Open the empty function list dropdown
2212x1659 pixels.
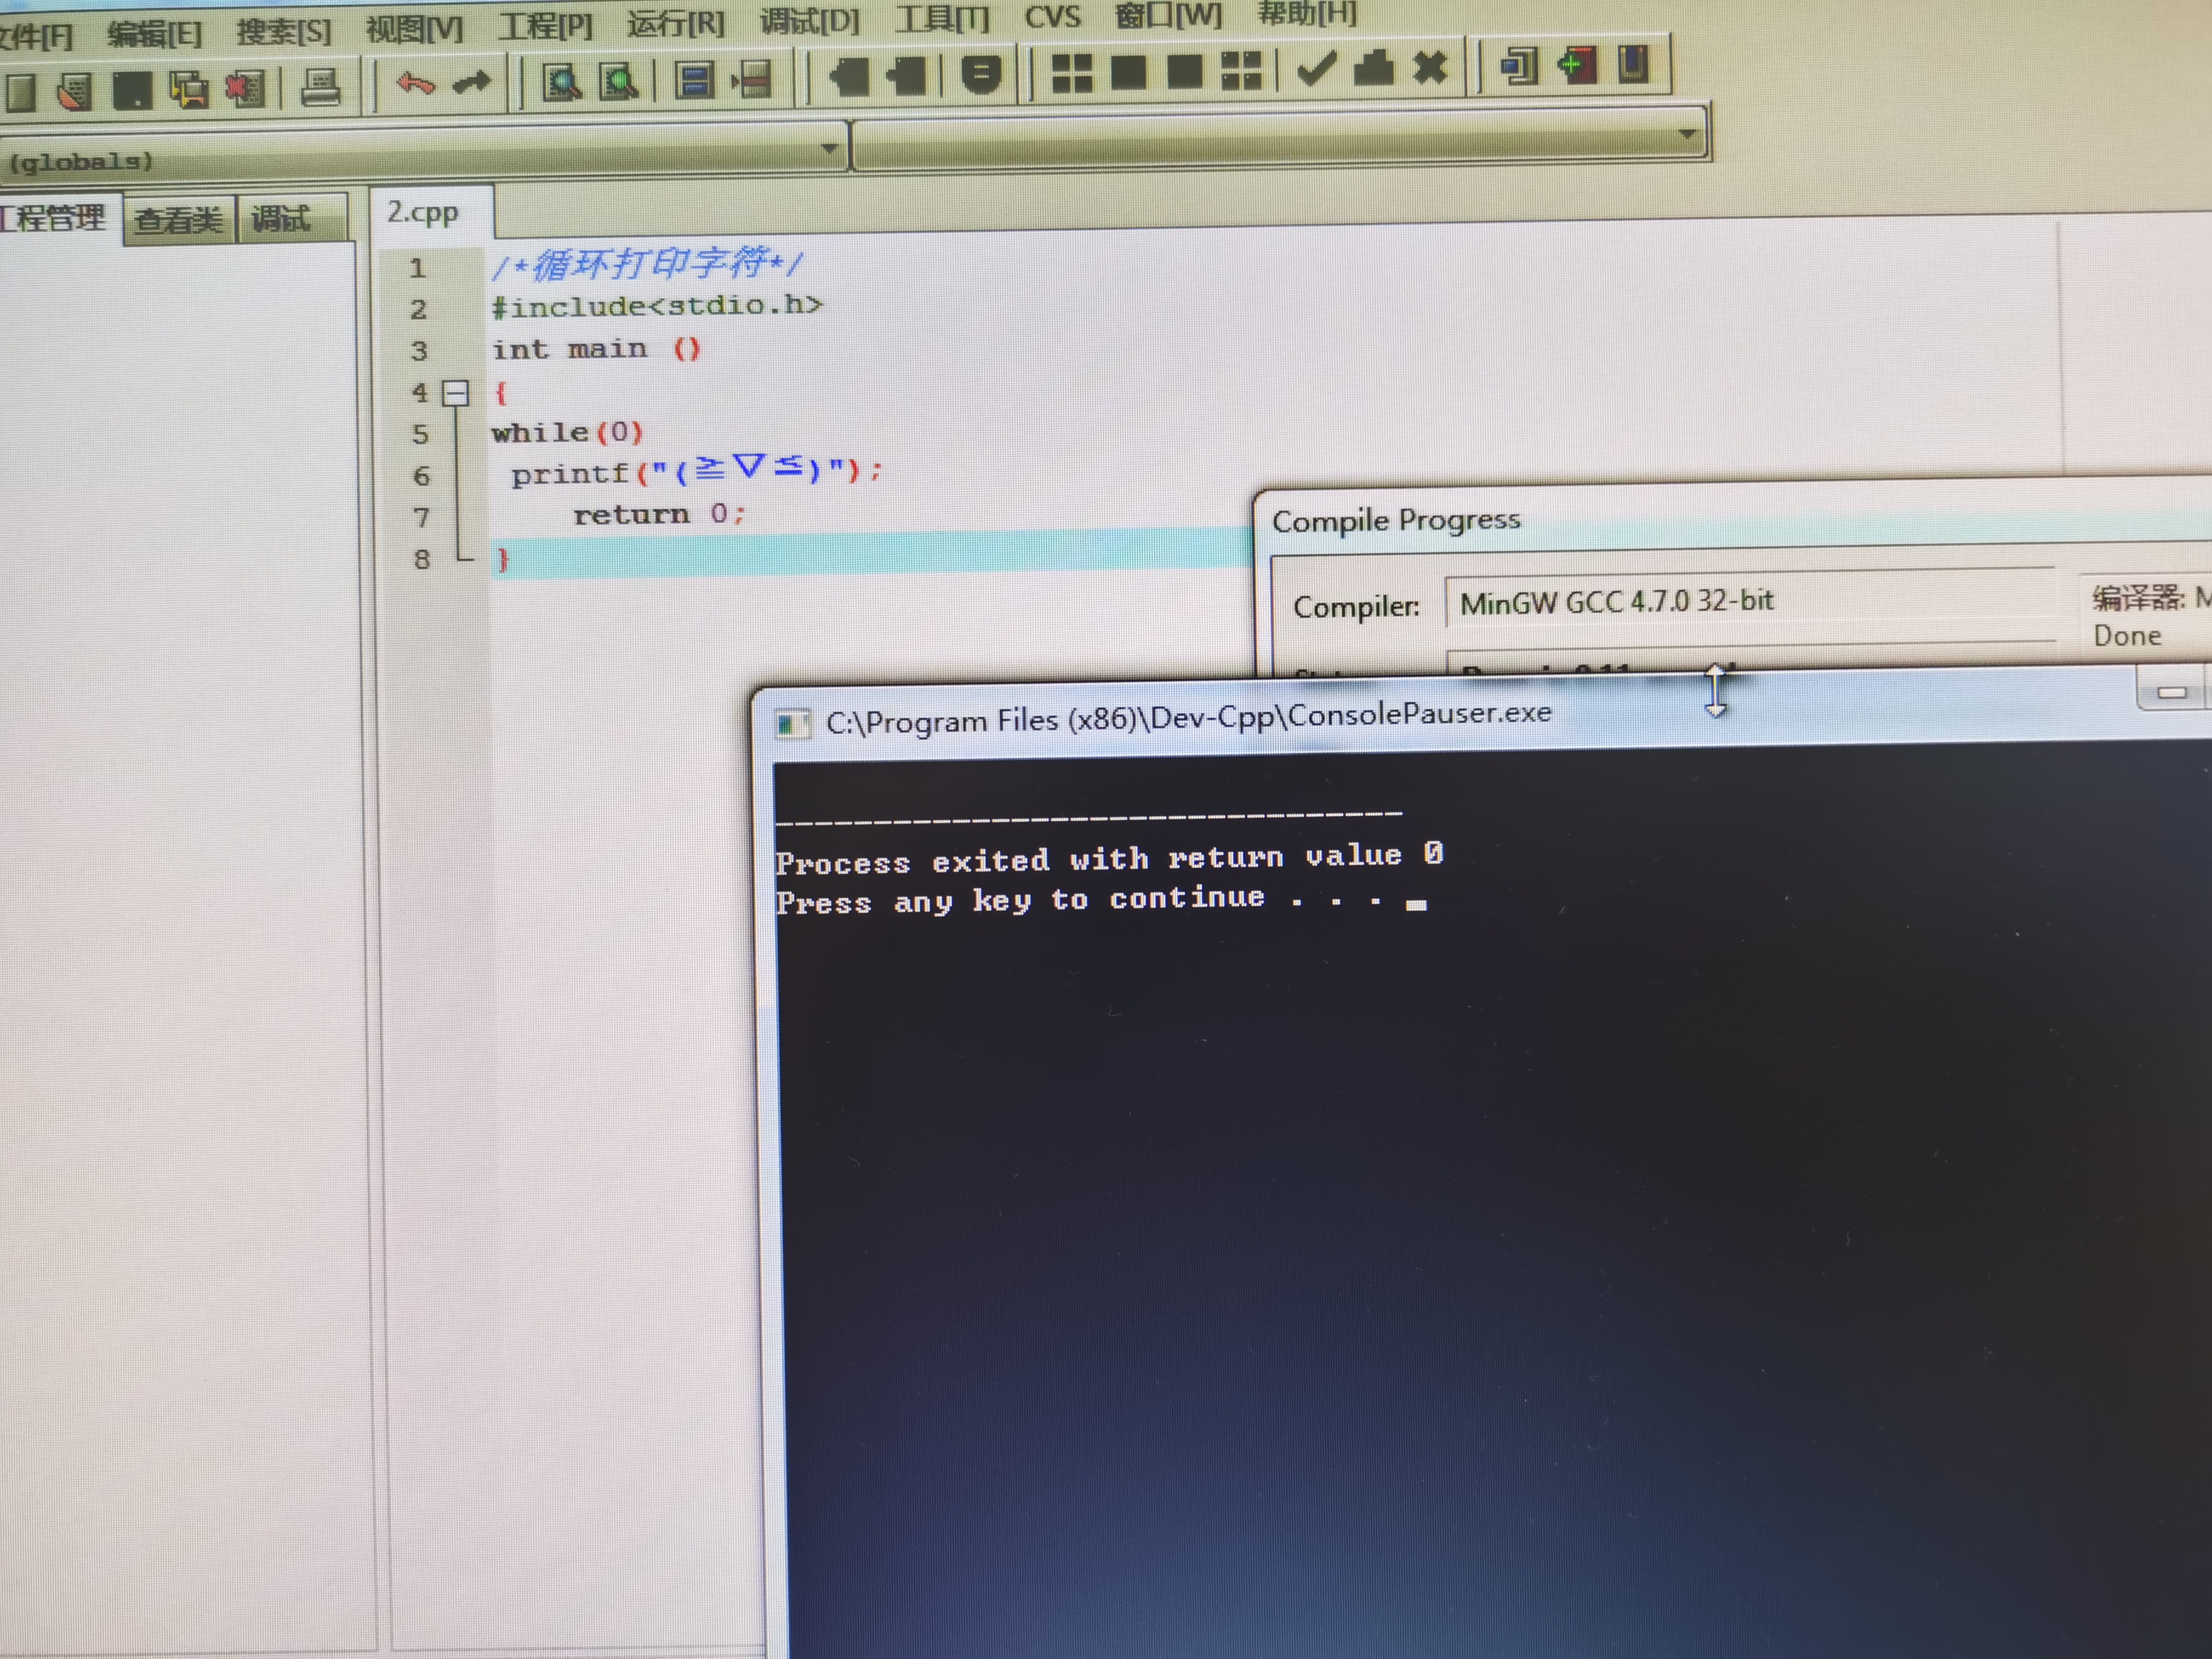pos(1687,134)
